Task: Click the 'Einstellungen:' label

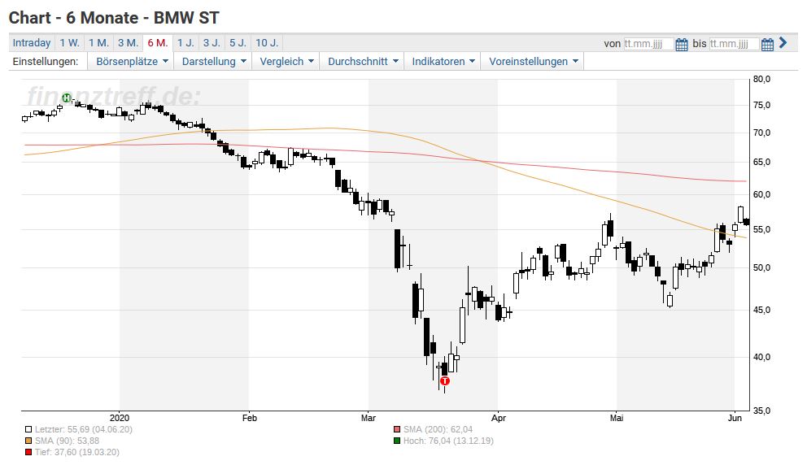Action: 46,61
